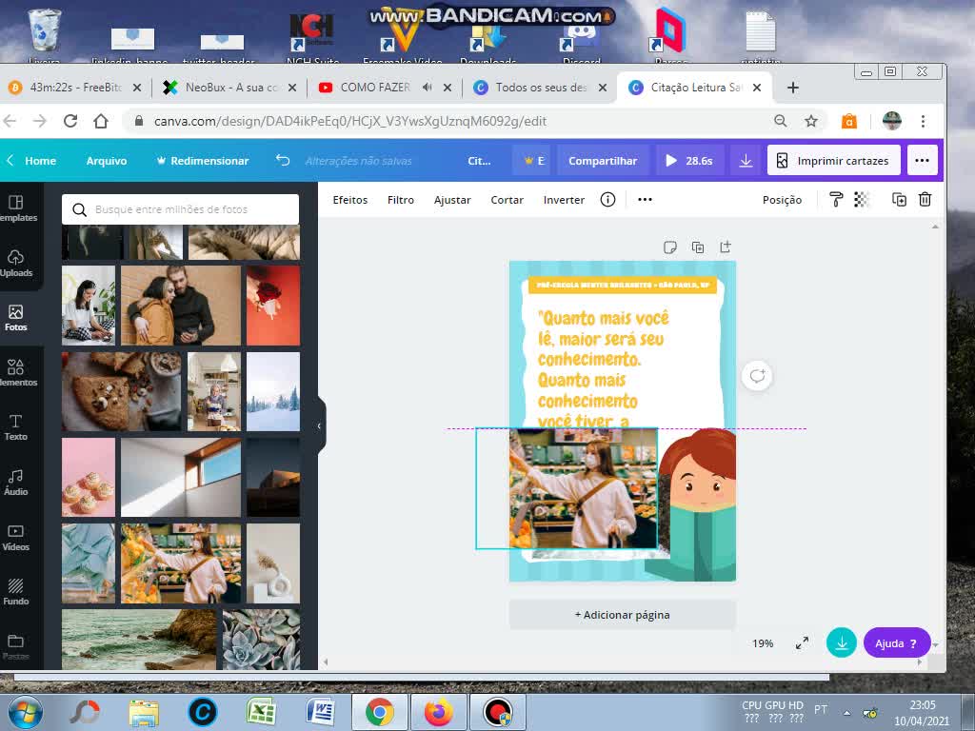Open the Áudio sidebar panel
The image size is (975, 731).
click(16, 483)
